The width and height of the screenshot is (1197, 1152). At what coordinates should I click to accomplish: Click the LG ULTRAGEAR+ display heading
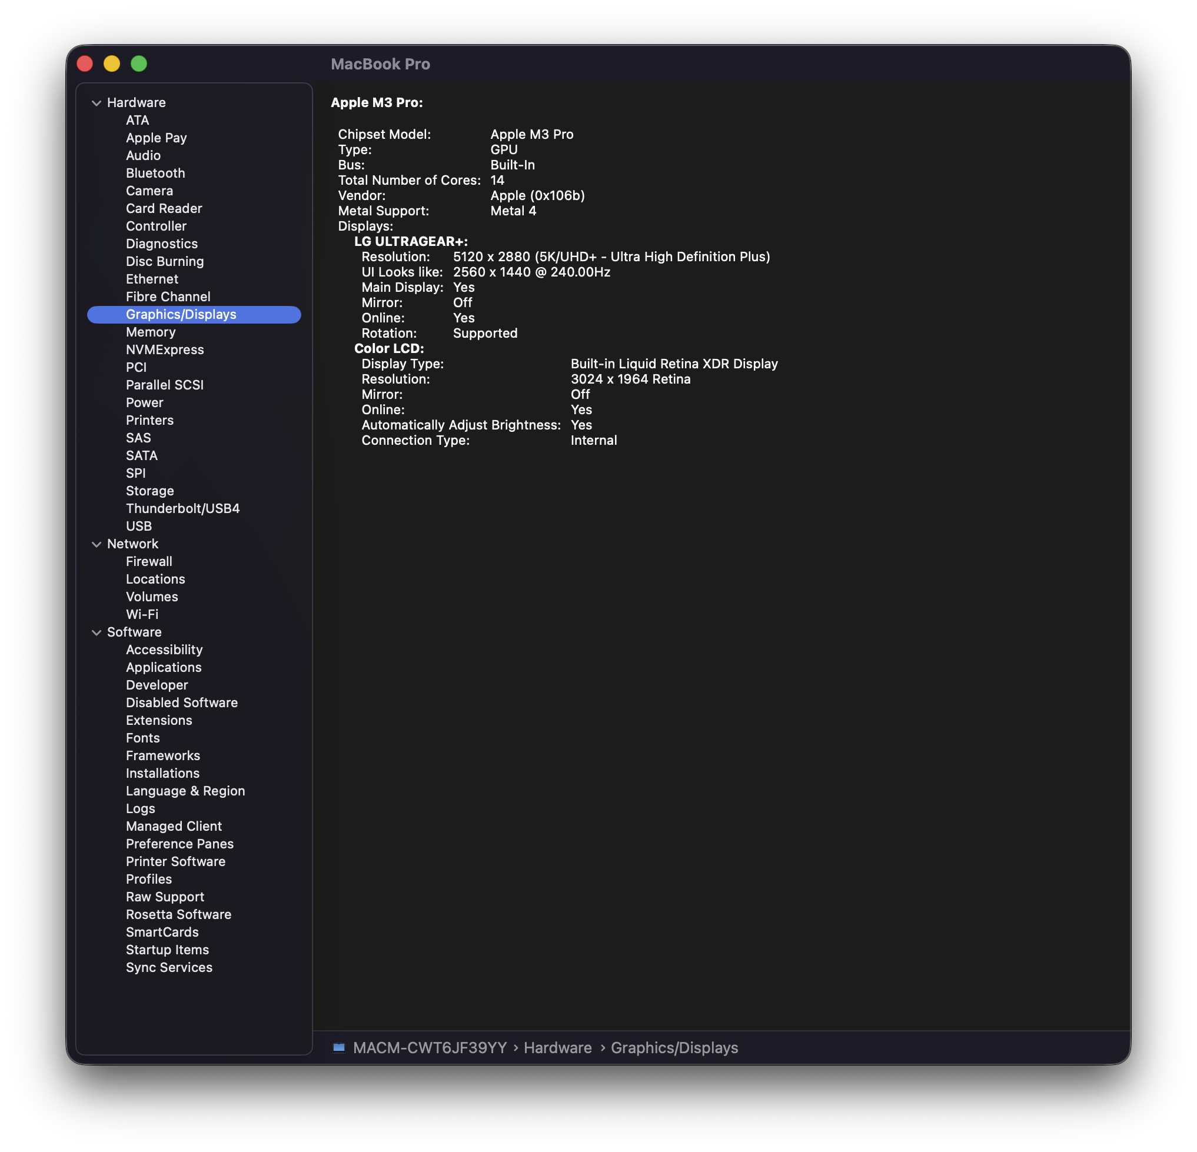(410, 242)
